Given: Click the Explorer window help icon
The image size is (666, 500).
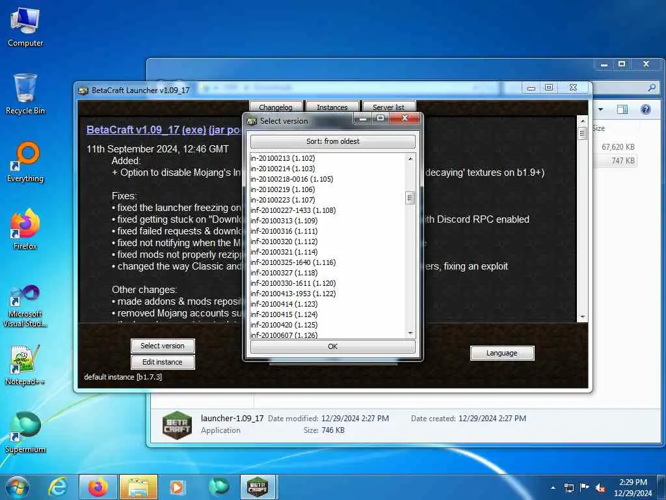Looking at the screenshot, I should click(x=646, y=109).
